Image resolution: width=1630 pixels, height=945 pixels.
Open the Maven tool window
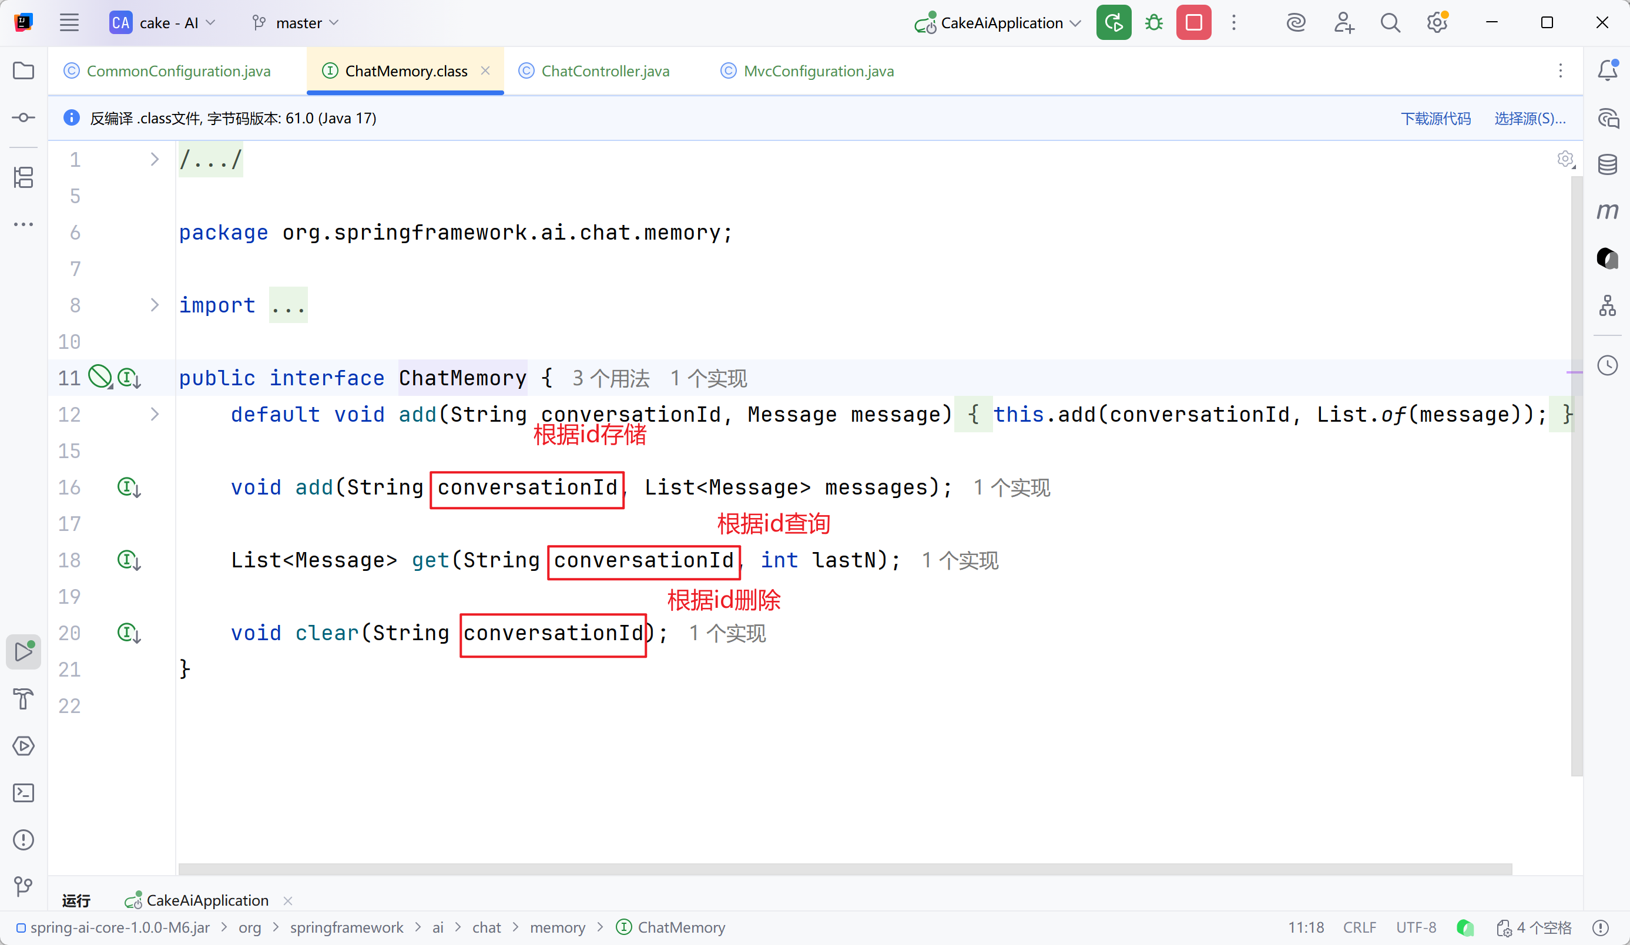(x=1607, y=211)
